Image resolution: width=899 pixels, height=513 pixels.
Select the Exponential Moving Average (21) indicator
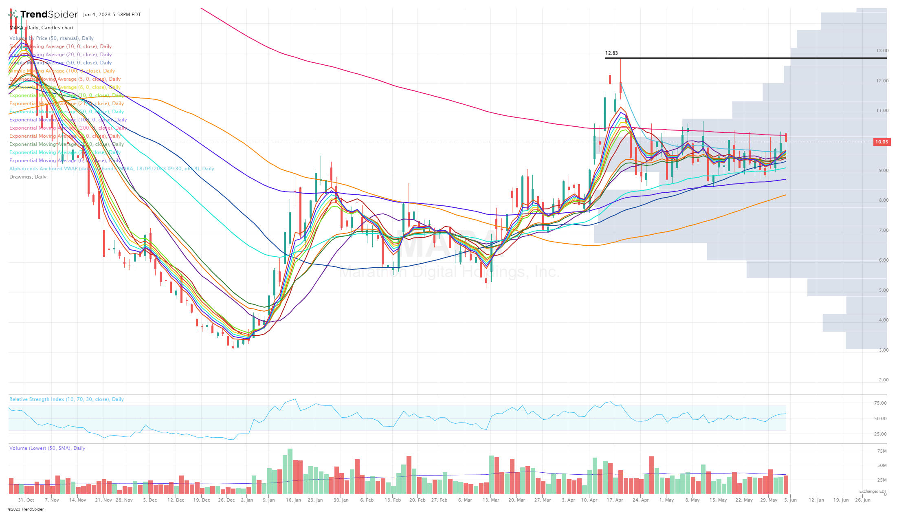click(66, 103)
